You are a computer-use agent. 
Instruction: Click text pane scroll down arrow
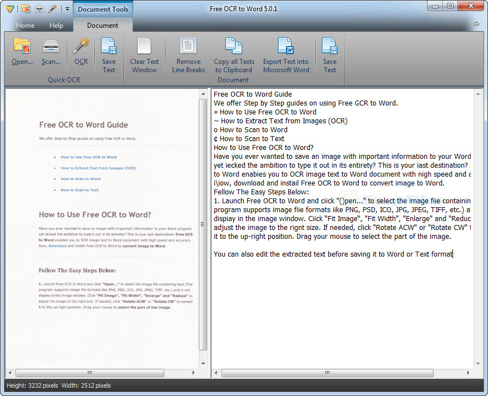(478, 363)
